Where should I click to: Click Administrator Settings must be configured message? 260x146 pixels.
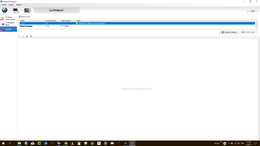point(92,24)
